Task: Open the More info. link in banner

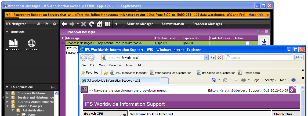Action: click(x=256, y=15)
